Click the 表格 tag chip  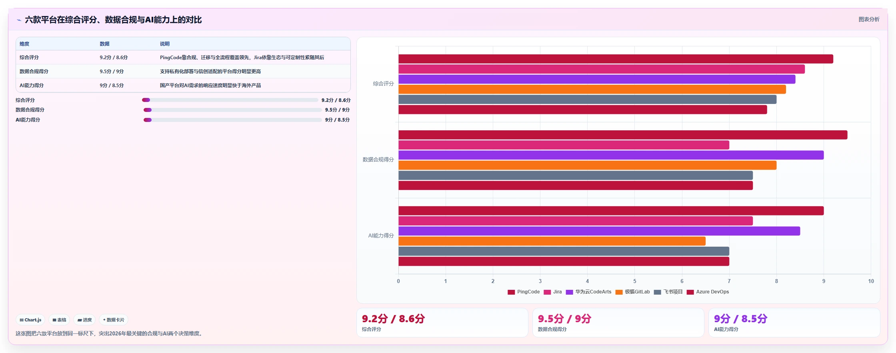click(59, 320)
